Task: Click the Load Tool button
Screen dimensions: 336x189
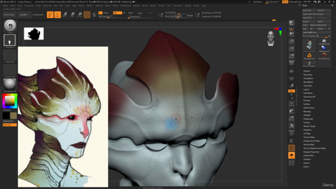Action: (x=309, y=10)
